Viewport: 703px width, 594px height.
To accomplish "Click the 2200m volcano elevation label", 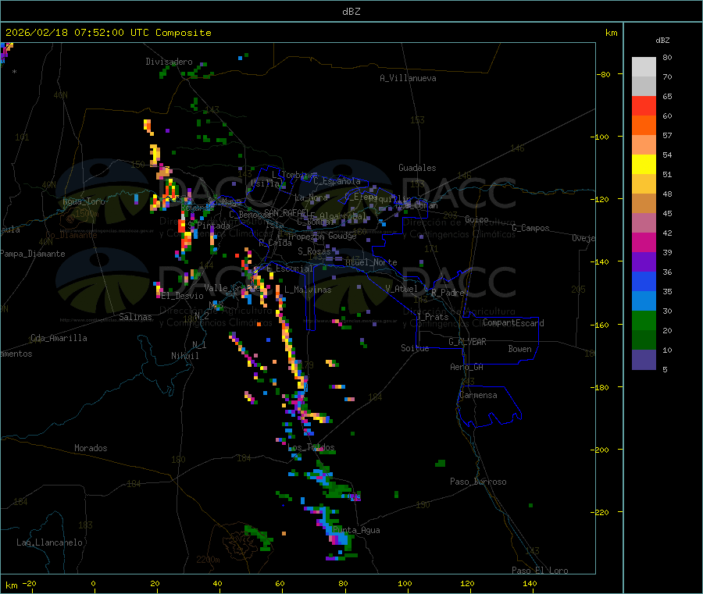I will pyautogui.click(x=208, y=560).
